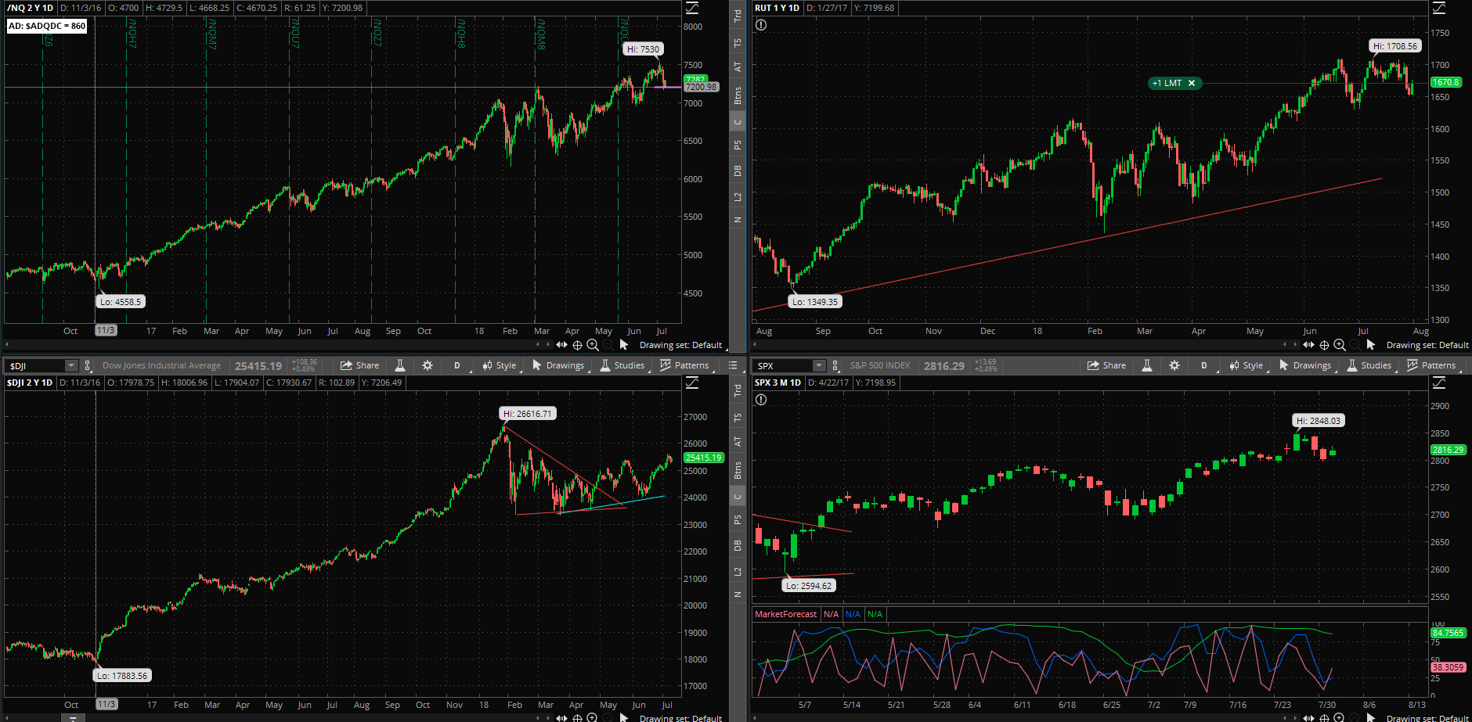The image size is (1472, 722).
Task: Click the 11/3 date marker on /NQ time axis
Action: point(106,331)
